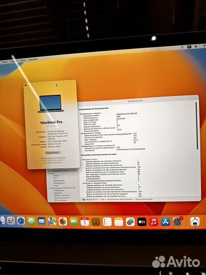Click the LowPowerMode row
This screenshot has height=275, width=206.
112,178
